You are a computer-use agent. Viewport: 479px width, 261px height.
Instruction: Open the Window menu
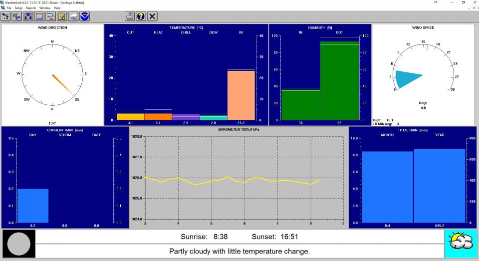(x=45, y=8)
